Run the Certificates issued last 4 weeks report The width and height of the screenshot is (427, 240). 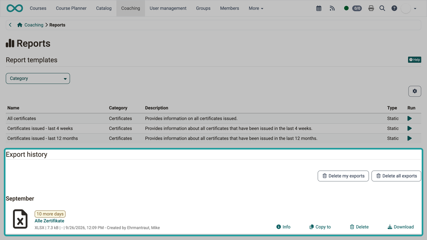pos(409,128)
